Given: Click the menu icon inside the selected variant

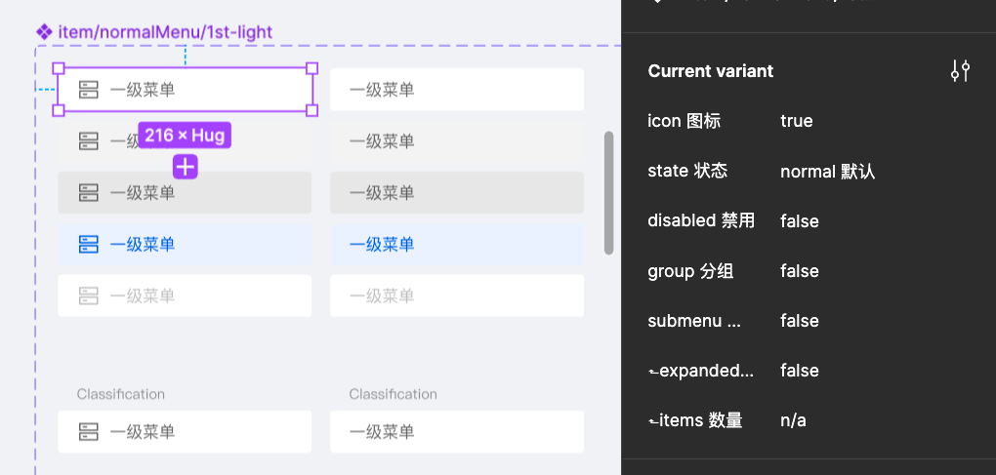Looking at the screenshot, I should tap(89, 90).
